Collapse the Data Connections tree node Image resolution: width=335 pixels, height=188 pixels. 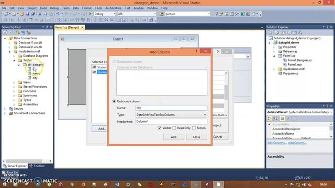coord(5,38)
